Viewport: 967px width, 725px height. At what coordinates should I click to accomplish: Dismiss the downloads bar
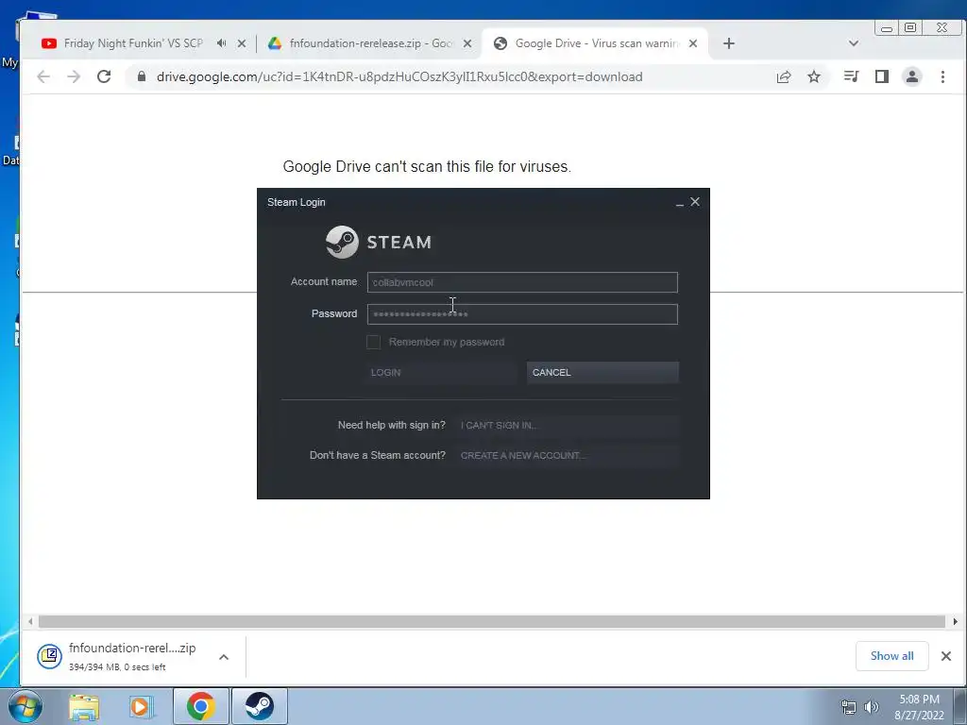click(x=946, y=656)
